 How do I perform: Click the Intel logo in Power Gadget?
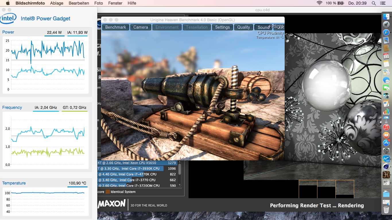click(x=8, y=18)
